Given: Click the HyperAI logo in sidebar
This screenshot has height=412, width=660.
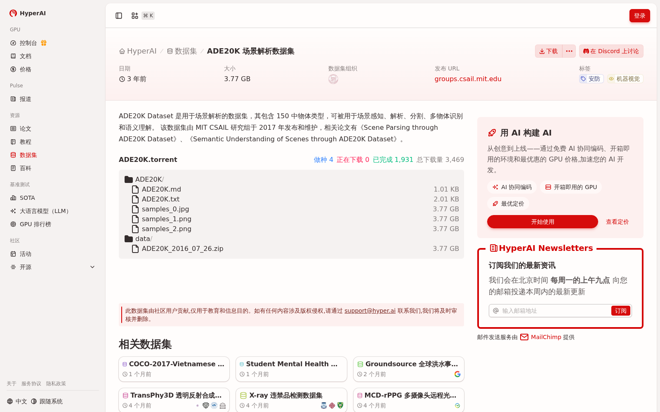Looking at the screenshot, I should (x=28, y=13).
